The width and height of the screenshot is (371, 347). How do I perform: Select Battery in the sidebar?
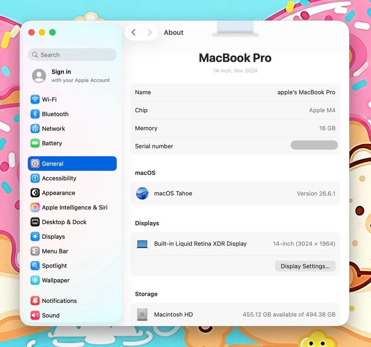click(x=72, y=143)
